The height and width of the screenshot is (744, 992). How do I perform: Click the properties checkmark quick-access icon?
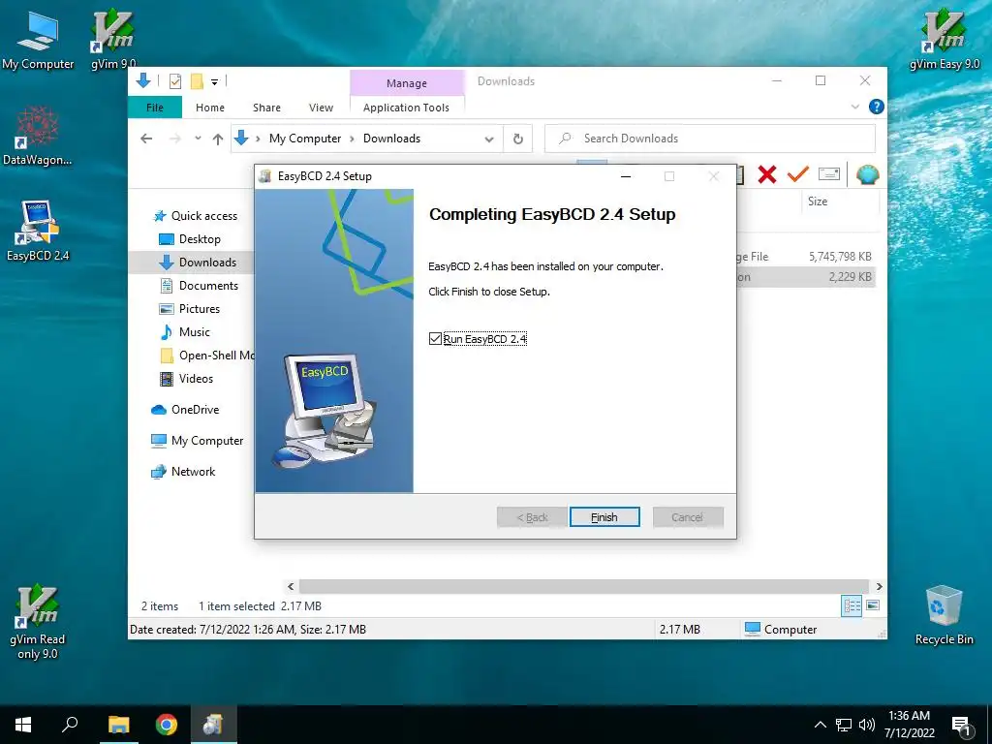176,81
